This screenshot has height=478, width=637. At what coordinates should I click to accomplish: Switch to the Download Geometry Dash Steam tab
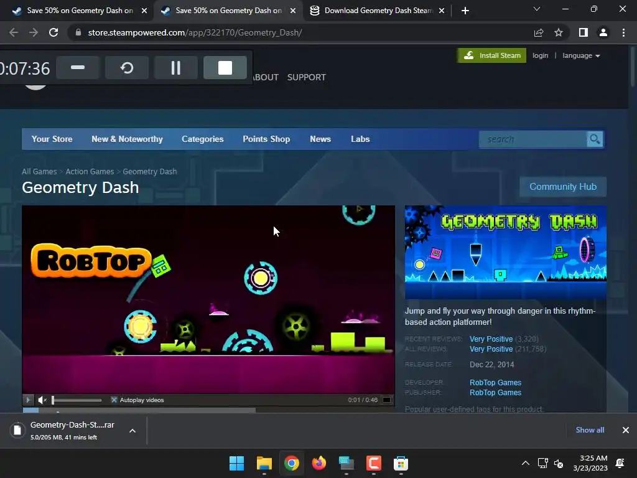377,11
